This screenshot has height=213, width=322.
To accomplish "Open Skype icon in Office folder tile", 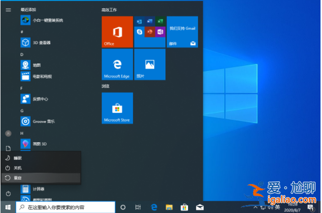I will (x=139, y=32).
